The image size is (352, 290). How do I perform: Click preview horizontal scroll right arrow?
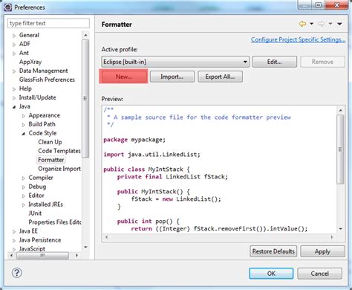(332, 237)
